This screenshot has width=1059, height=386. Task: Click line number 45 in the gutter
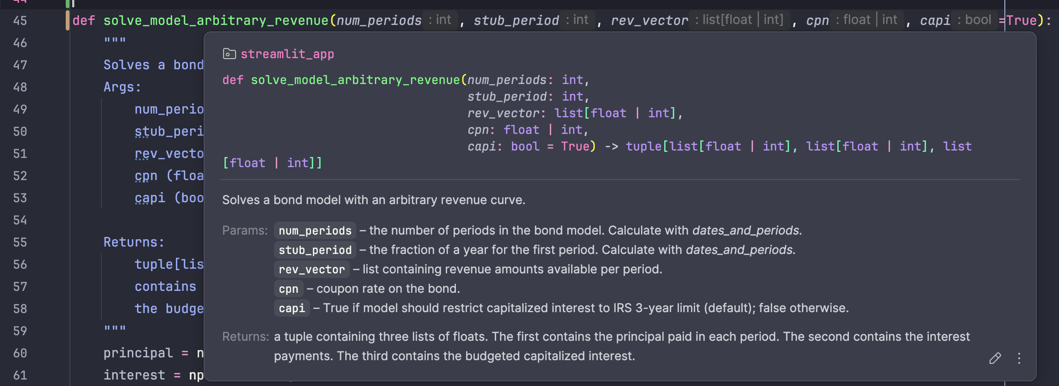click(x=20, y=21)
